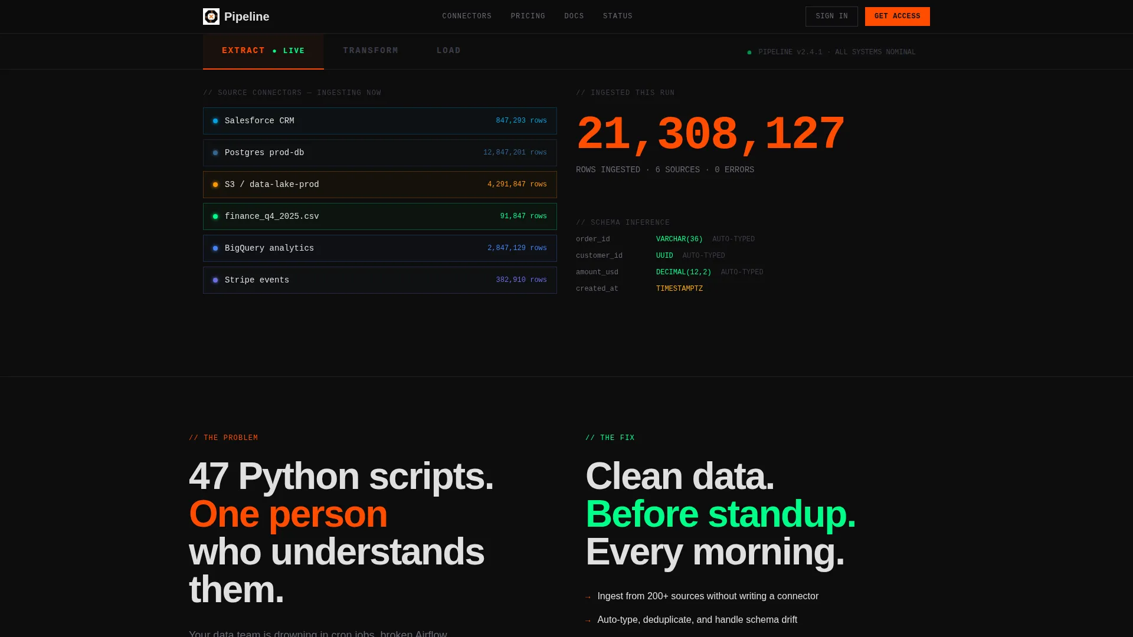Click The Problem section label

tap(223, 438)
